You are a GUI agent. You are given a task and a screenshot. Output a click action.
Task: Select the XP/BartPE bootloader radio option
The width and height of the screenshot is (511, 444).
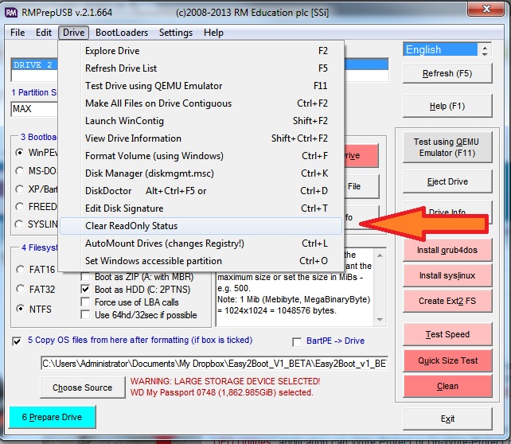20,189
